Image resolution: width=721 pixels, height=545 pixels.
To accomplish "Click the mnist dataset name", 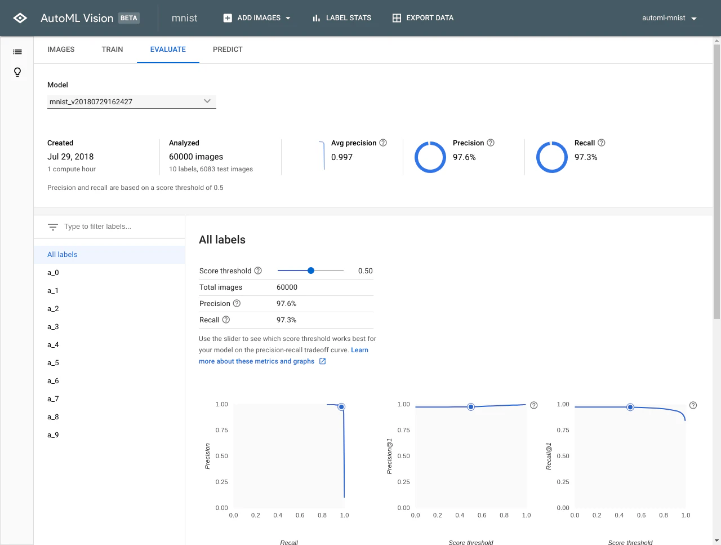I will tap(184, 18).
